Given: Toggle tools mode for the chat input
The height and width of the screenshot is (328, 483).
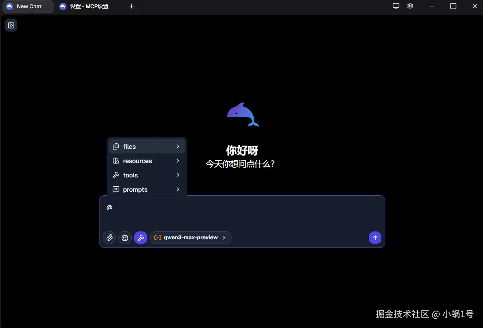Looking at the screenshot, I should point(141,238).
